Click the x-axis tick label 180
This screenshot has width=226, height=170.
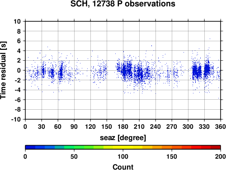(123, 126)
